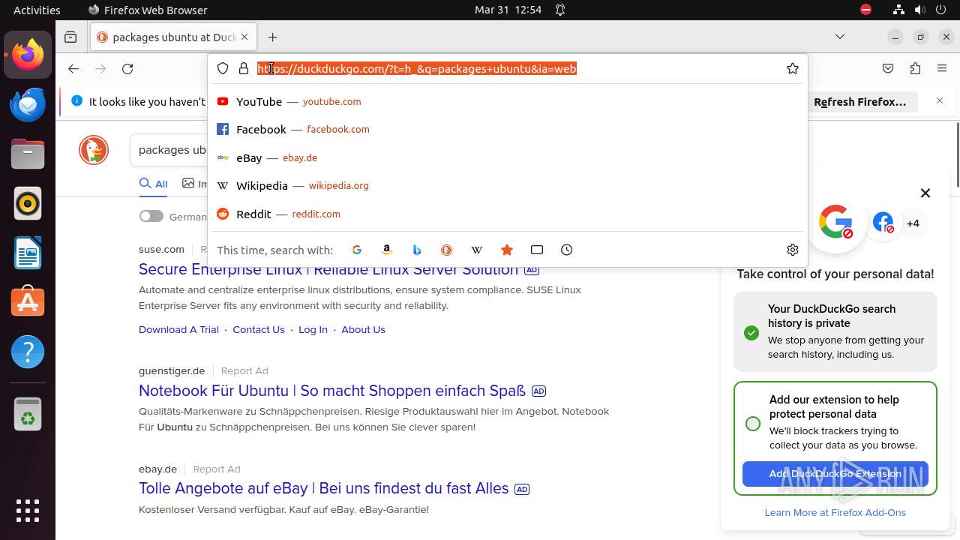Search with Wikipedia this time
The height and width of the screenshot is (540, 960).
pos(477,250)
